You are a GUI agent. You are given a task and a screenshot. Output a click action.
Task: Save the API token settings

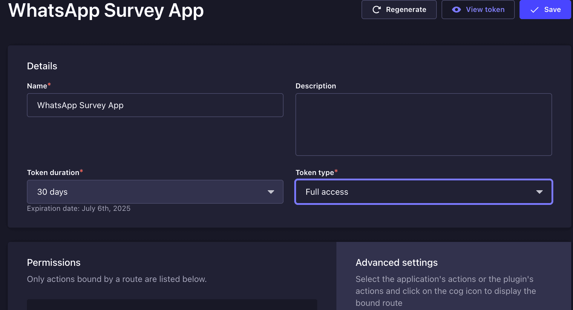coord(545,10)
